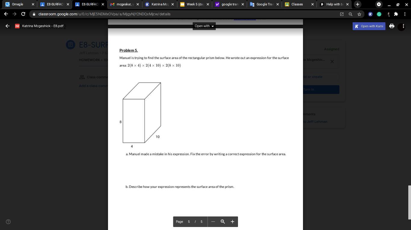Open the Chrome three-dot menu
The image size is (411, 230).
pos(405,14)
